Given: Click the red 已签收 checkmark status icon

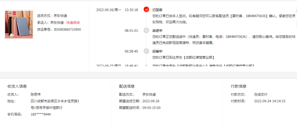Looking at the screenshot, I should point(146,10).
